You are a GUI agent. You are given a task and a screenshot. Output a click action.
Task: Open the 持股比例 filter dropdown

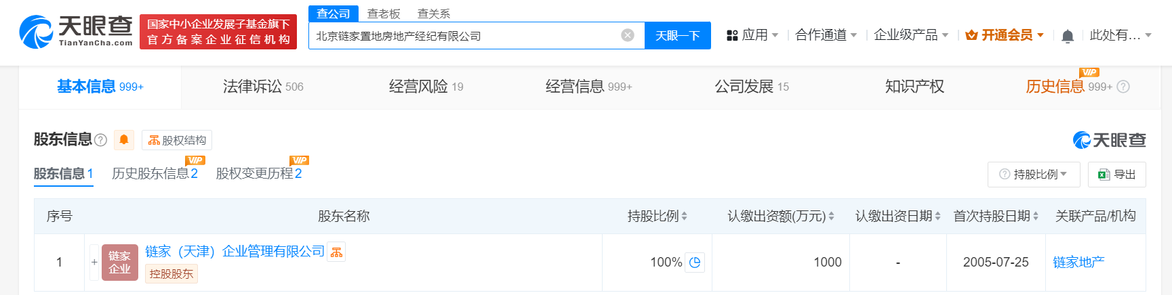tap(1034, 175)
